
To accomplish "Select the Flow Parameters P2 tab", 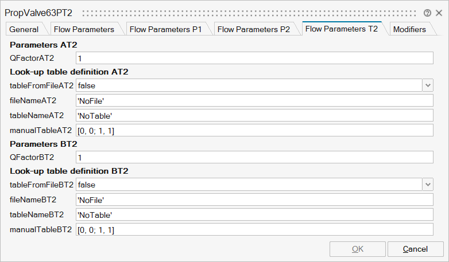I will pyautogui.click(x=254, y=29).
